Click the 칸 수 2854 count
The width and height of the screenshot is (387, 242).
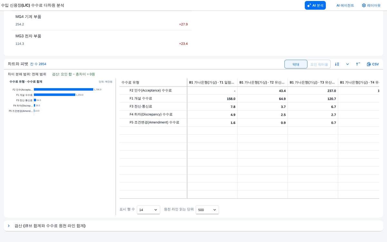click(38, 64)
